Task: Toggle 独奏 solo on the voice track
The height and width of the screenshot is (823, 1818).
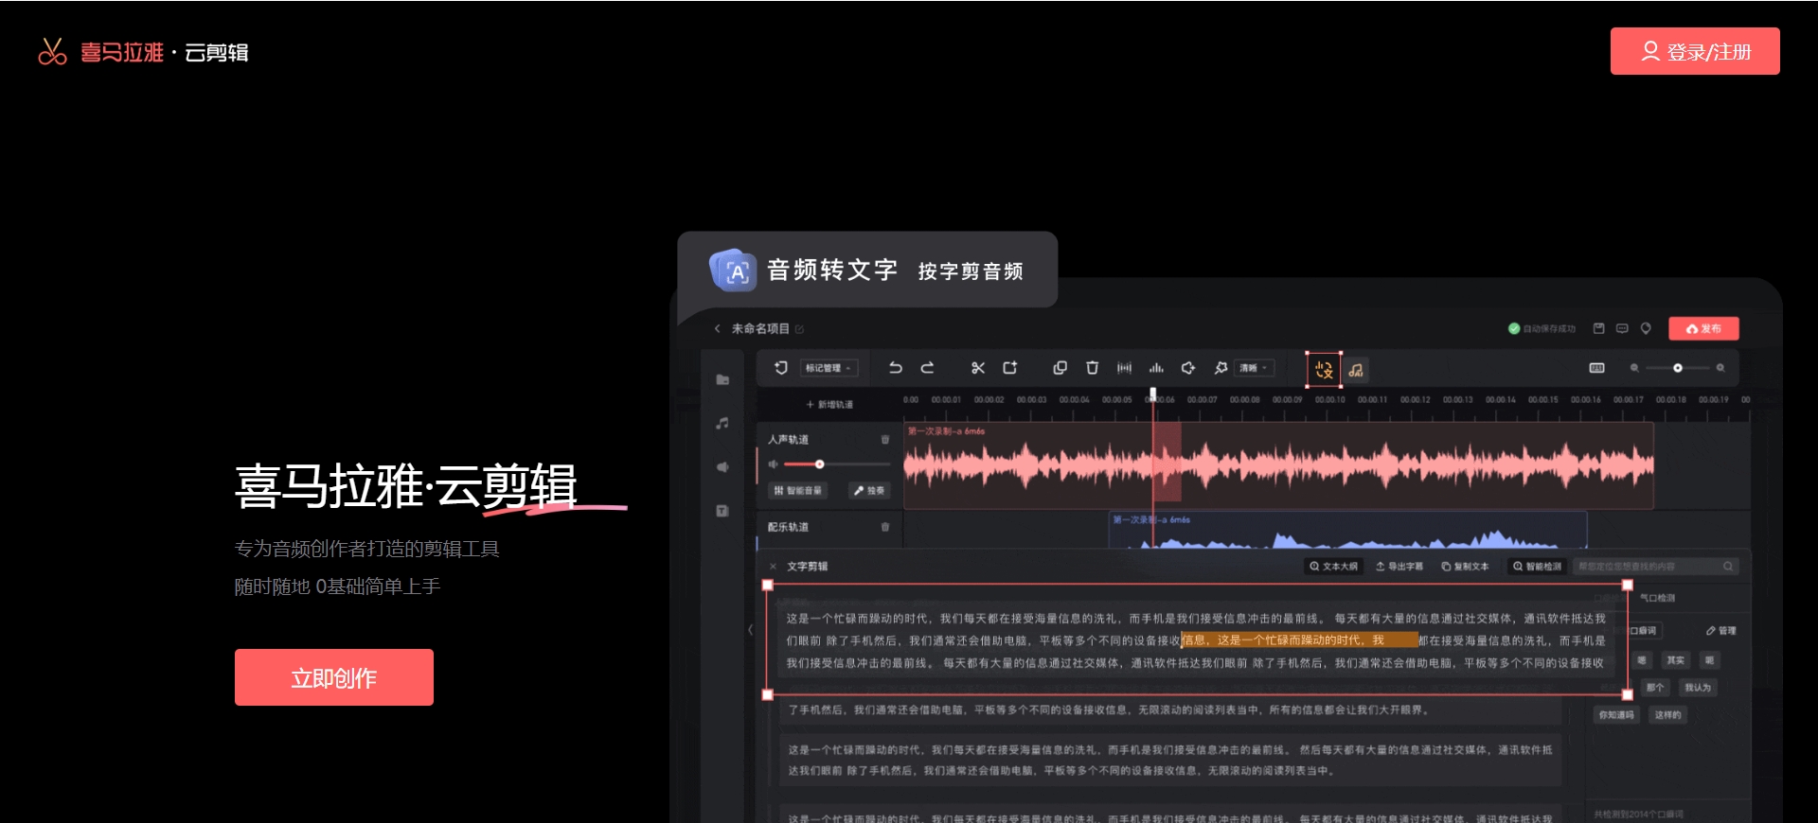Action: tap(868, 490)
